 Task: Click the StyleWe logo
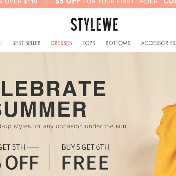click(94, 24)
